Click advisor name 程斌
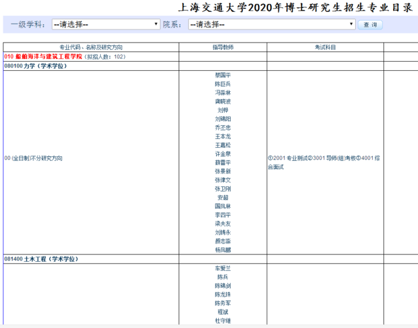This screenshot has width=418, height=328. 223,312
